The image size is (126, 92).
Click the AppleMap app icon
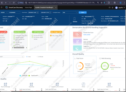pos(31,84)
